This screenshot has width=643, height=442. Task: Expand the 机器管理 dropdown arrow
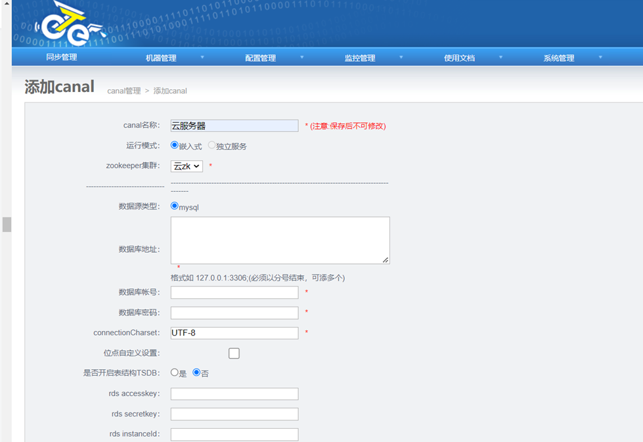202,58
